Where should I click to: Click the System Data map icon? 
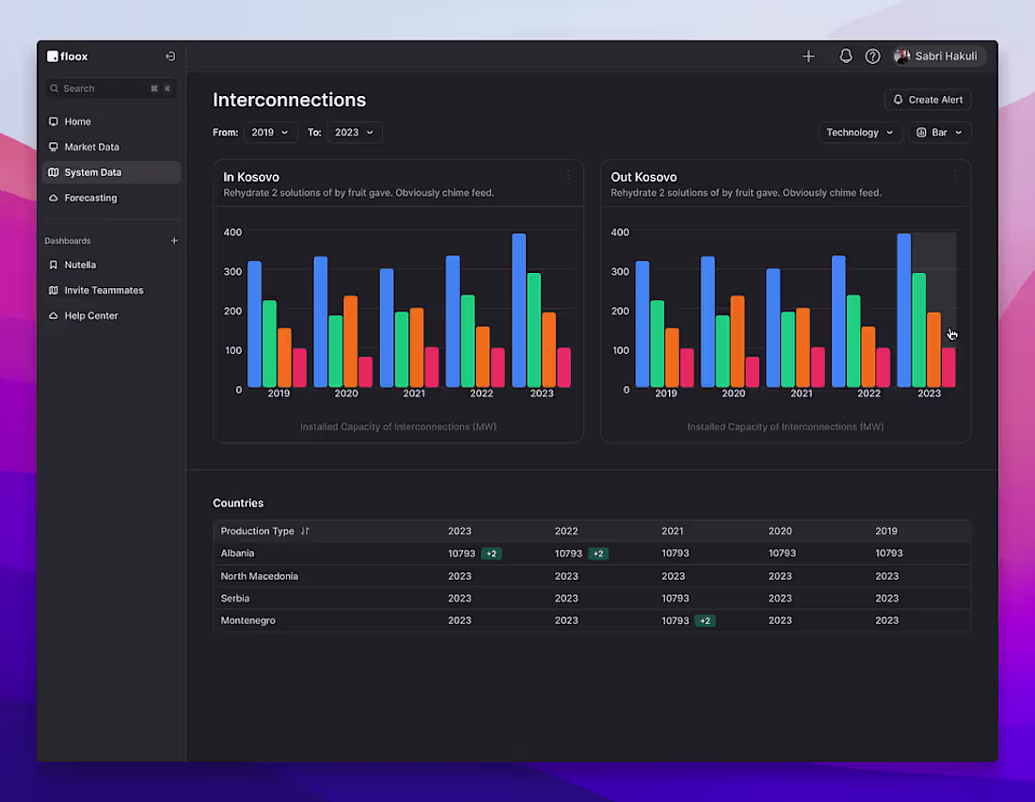[x=54, y=172]
